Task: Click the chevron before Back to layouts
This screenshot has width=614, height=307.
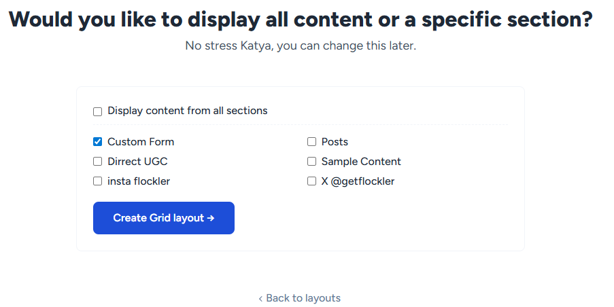Action: tap(260, 298)
